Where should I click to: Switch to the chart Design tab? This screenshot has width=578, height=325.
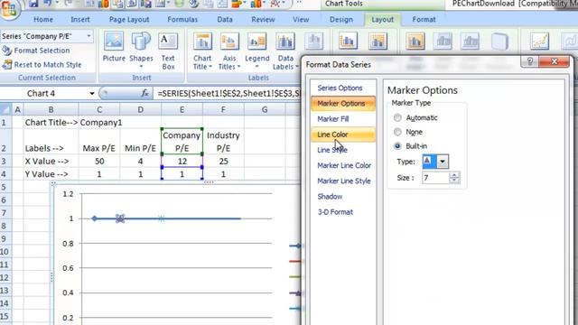pyautogui.click(x=341, y=20)
